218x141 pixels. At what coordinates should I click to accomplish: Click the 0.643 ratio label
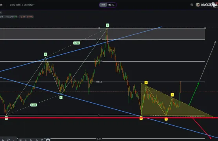click(33, 105)
